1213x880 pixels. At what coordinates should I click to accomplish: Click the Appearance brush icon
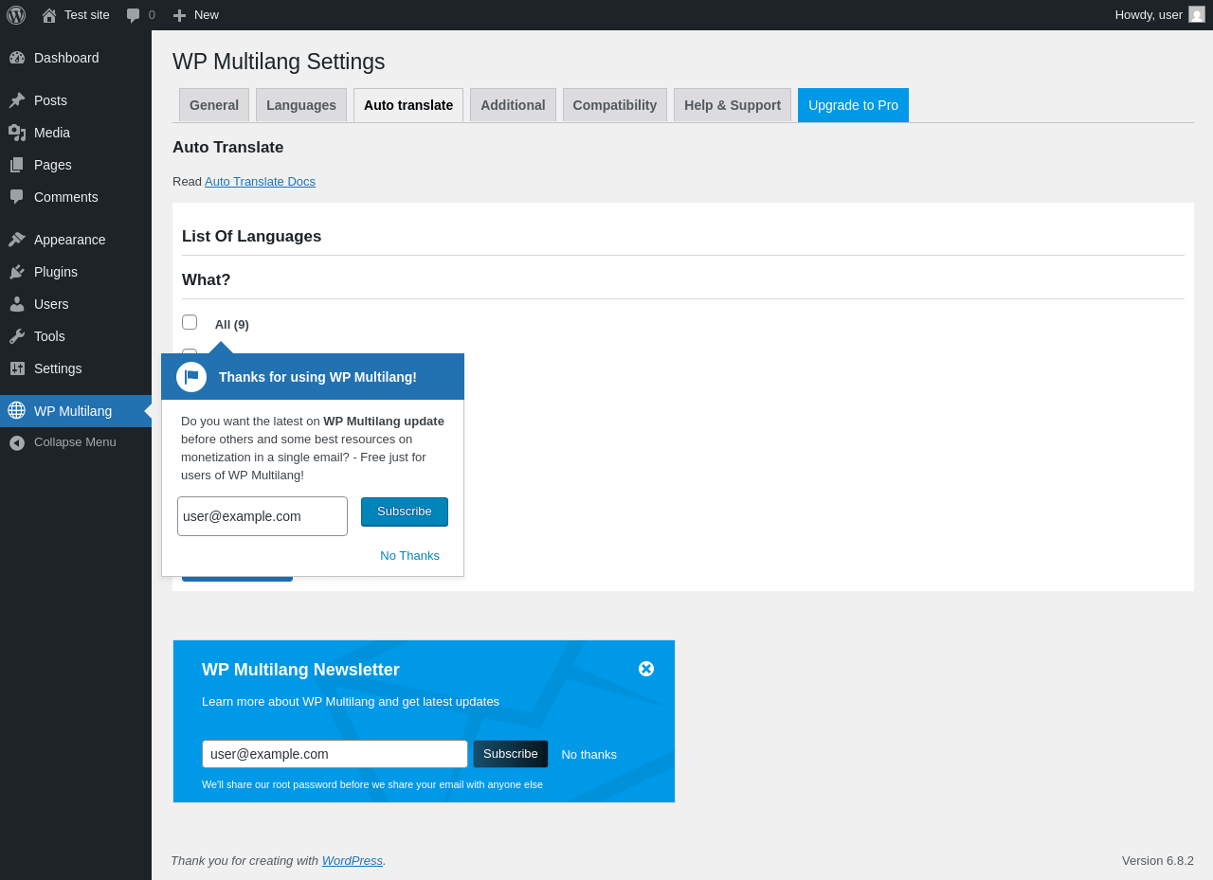pos(17,240)
